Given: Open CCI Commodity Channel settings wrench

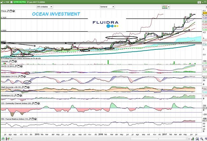Looking at the screenshot, I should click(33, 103).
